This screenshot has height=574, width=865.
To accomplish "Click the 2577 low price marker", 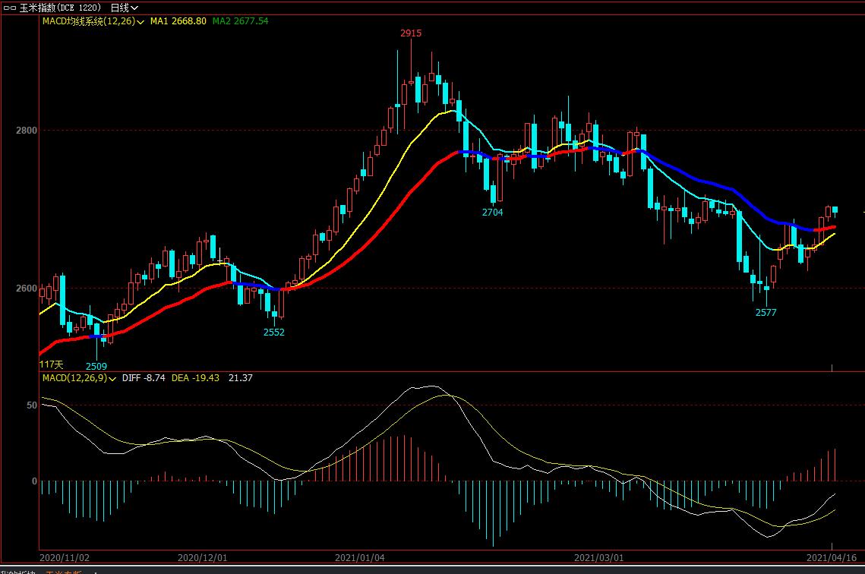I will coord(766,313).
